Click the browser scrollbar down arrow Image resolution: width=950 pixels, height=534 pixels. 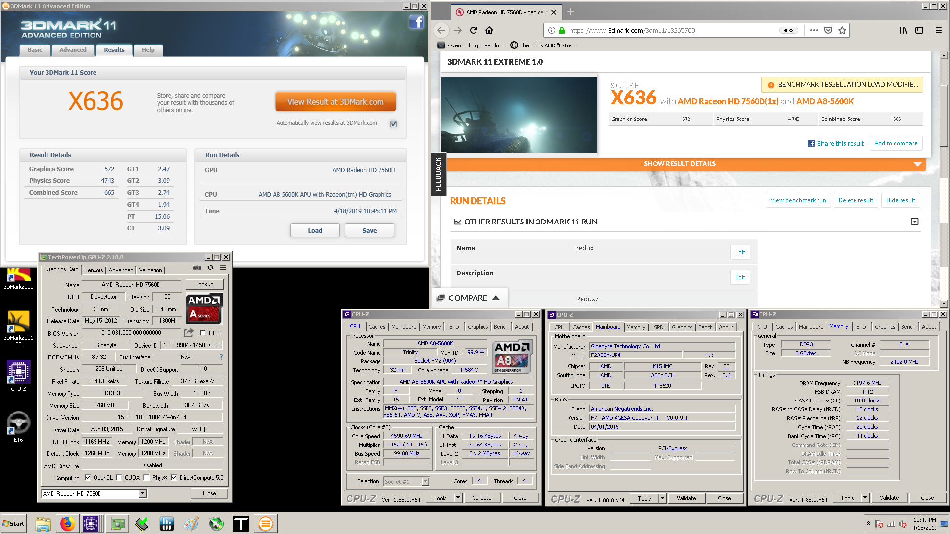[x=944, y=303]
